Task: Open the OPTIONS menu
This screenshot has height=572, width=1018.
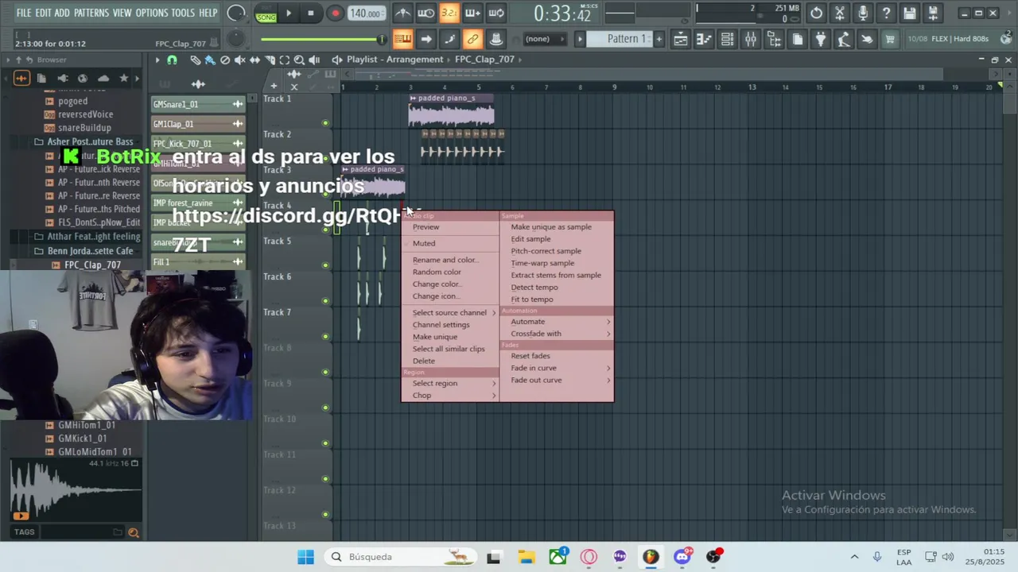Action: tap(152, 13)
